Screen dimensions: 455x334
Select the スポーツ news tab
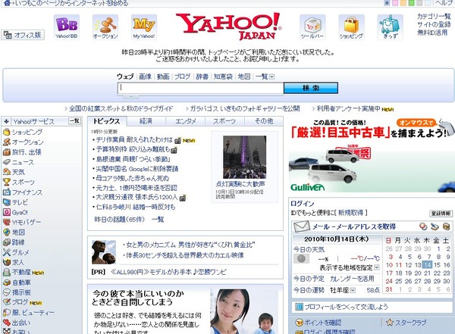click(224, 121)
